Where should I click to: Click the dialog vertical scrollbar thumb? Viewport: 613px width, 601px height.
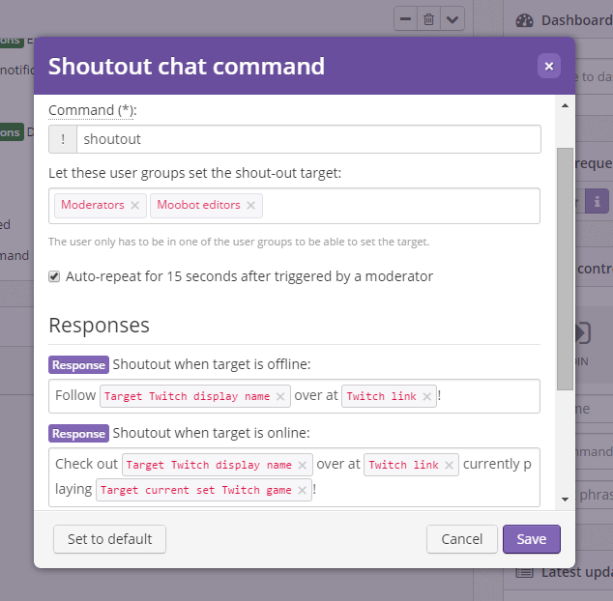565,269
